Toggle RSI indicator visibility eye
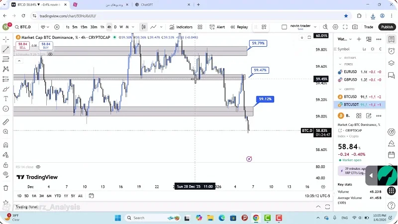398x224 pixels. click(x=38, y=167)
